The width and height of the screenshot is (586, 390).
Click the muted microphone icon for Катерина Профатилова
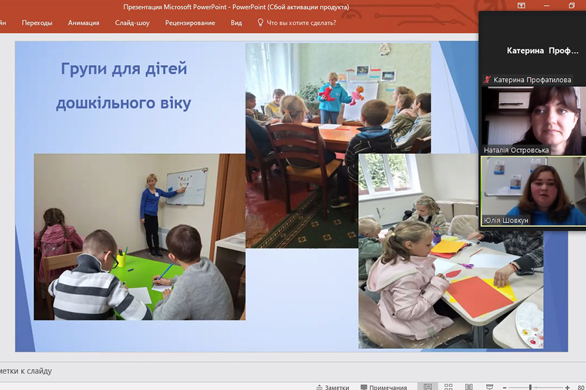coord(487,79)
